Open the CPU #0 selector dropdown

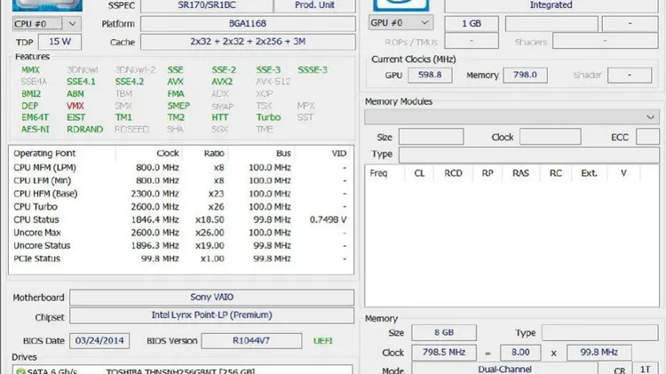47,24
